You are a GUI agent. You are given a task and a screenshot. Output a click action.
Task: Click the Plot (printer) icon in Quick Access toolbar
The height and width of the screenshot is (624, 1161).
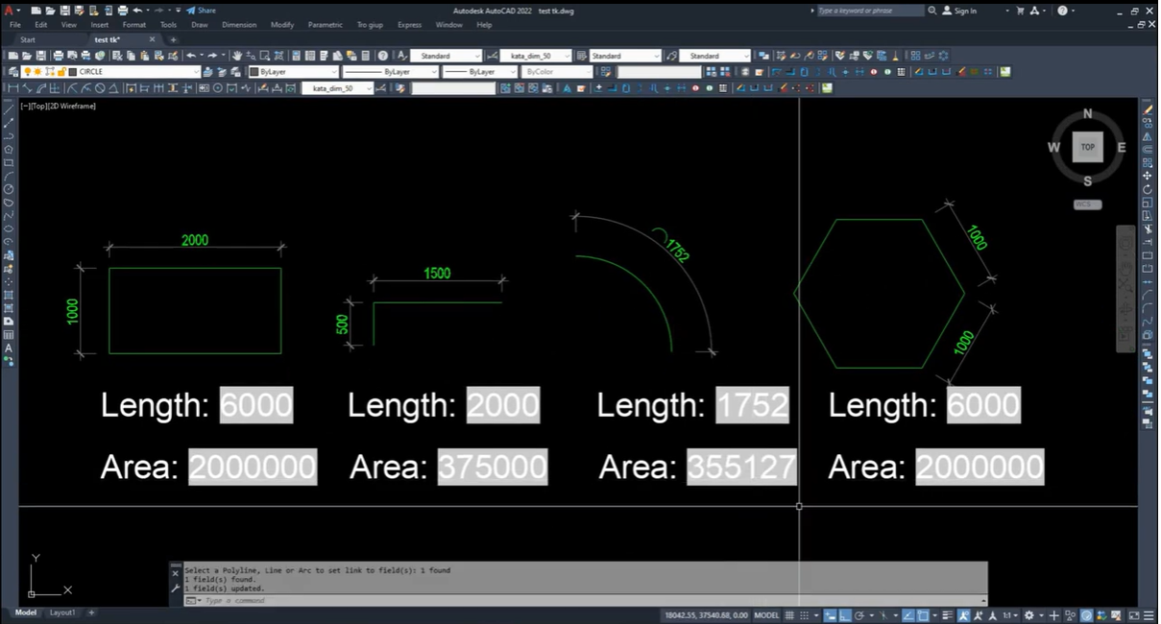point(122,11)
